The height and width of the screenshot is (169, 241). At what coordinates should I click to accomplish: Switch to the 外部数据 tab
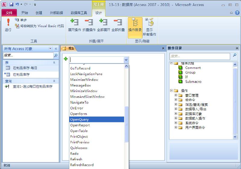tap(56, 13)
